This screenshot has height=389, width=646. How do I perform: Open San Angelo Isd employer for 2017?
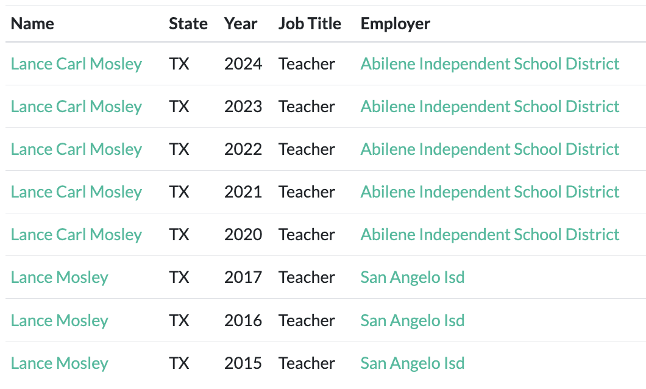click(412, 277)
